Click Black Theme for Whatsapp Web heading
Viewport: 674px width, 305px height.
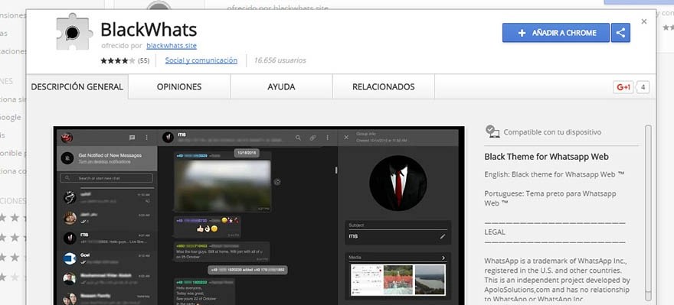[546, 157]
